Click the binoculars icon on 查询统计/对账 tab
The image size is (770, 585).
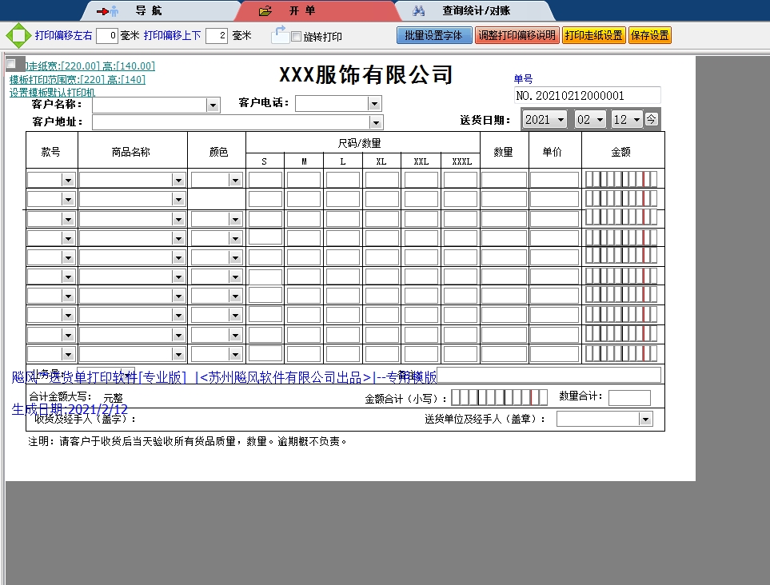point(419,10)
